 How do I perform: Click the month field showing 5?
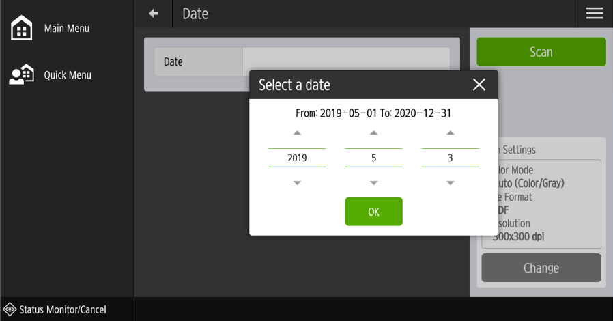373,158
